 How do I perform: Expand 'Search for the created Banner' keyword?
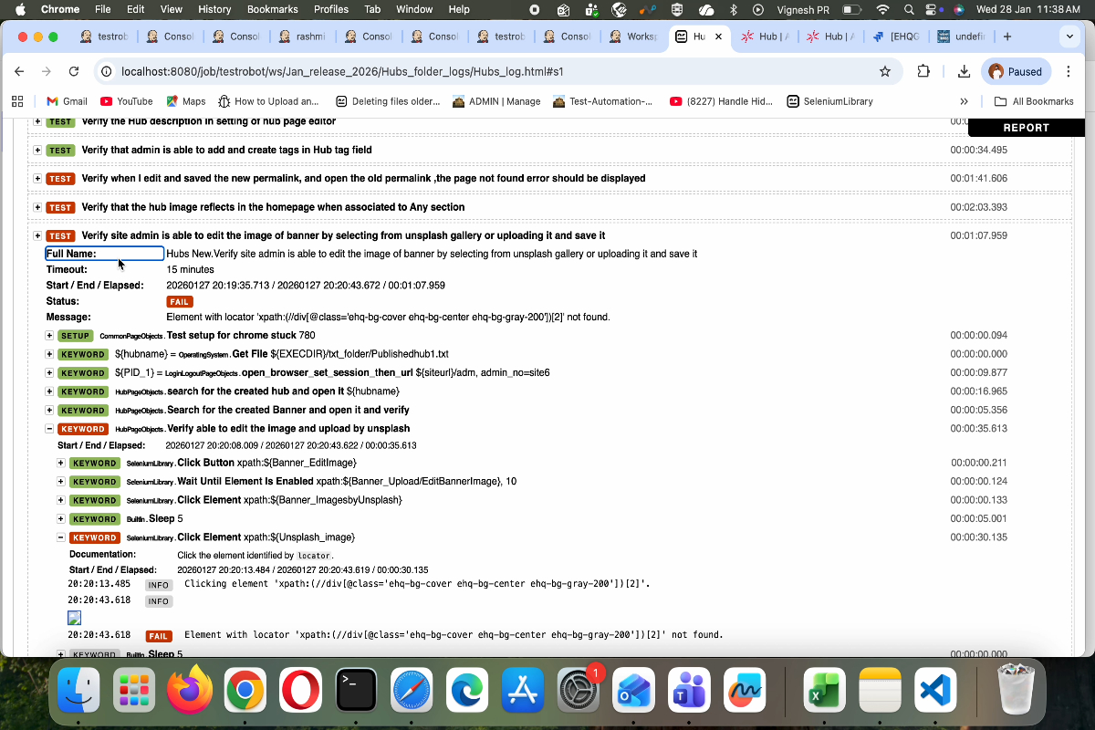pyautogui.click(x=50, y=410)
